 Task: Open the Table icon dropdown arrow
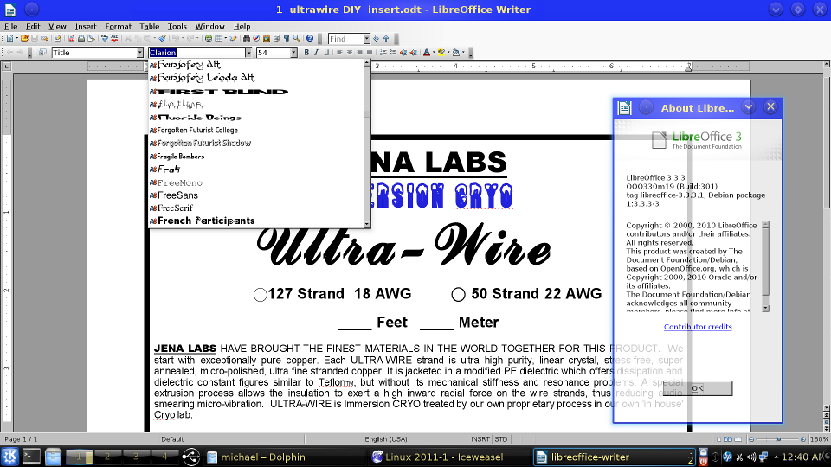click(x=226, y=38)
